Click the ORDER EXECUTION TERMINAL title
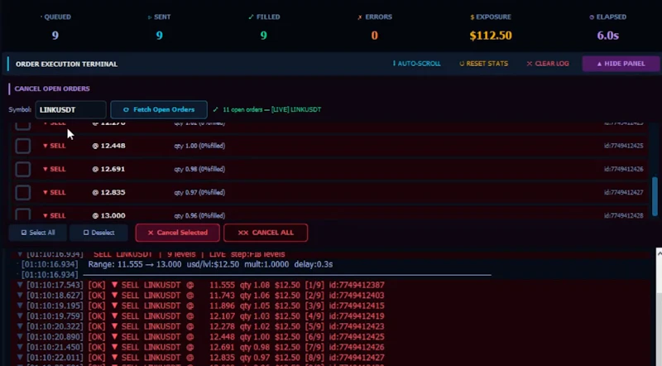This screenshot has width=662, height=366. pos(66,65)
